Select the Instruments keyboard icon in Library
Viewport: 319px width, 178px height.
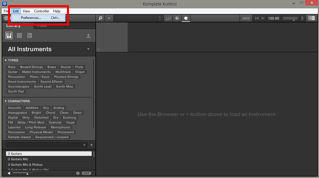click(9, 36)
